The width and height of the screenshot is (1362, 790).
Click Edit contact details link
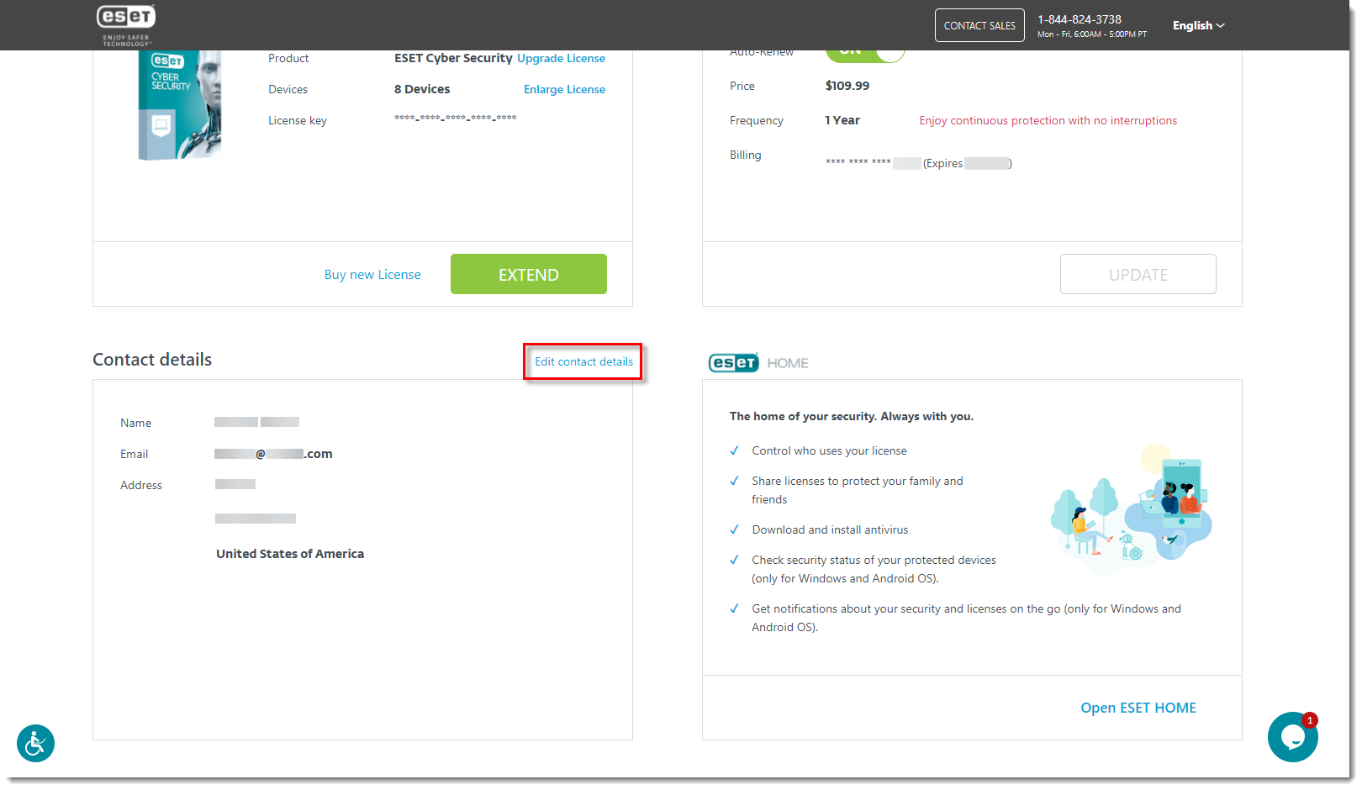click(583, 361)
